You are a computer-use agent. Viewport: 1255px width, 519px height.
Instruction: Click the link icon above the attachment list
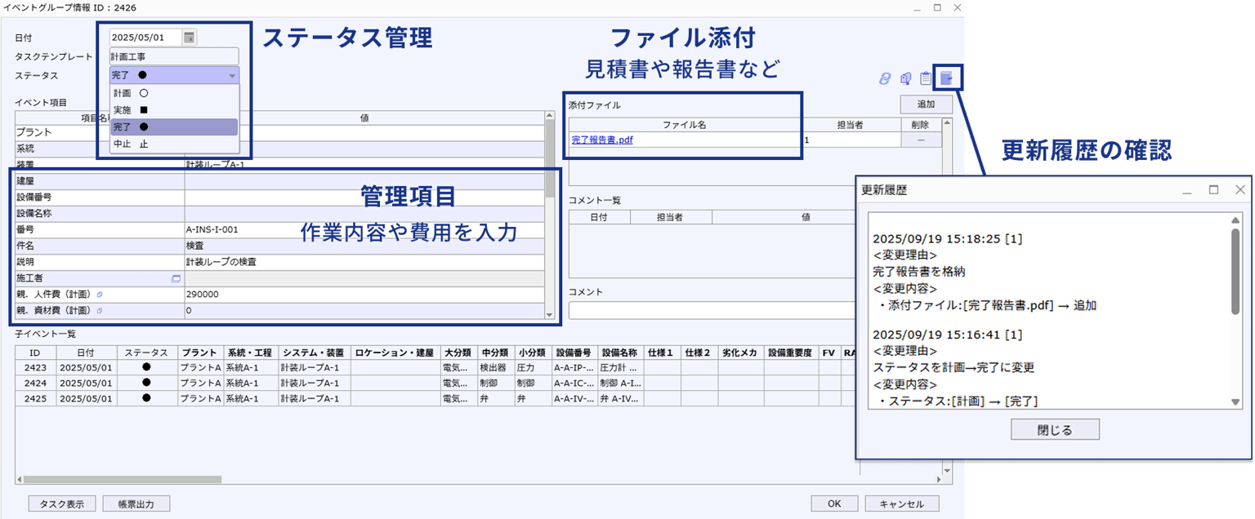[x=884, y=78]
